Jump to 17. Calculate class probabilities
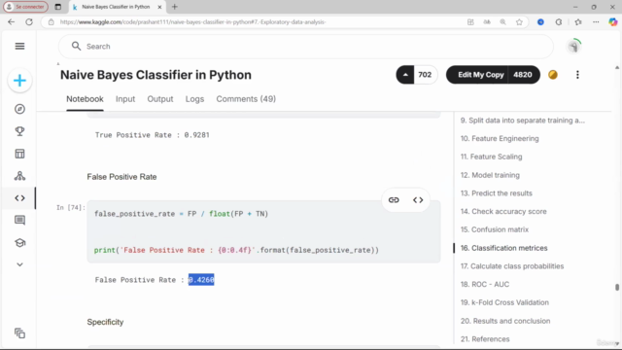This screenshot has width=622, height=350. tap(512, 266)
